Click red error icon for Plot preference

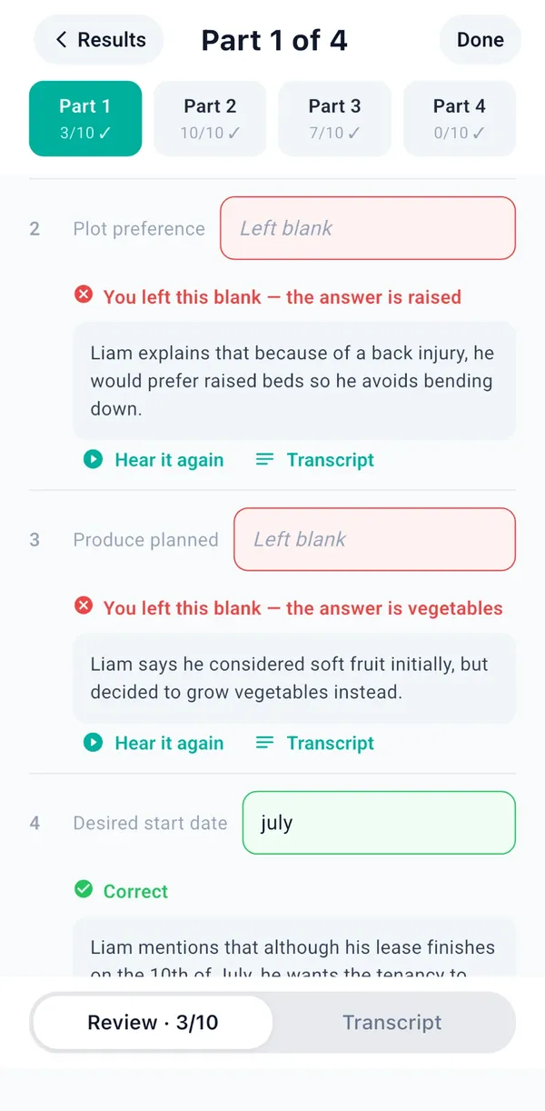click(84, 295)
